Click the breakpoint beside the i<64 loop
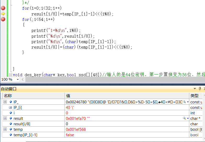 [3, 19]
